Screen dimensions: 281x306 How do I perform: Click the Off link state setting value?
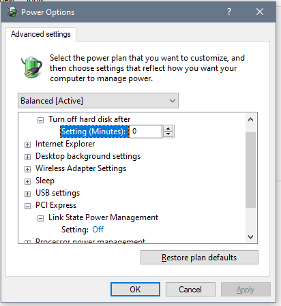tap(98, 230)
